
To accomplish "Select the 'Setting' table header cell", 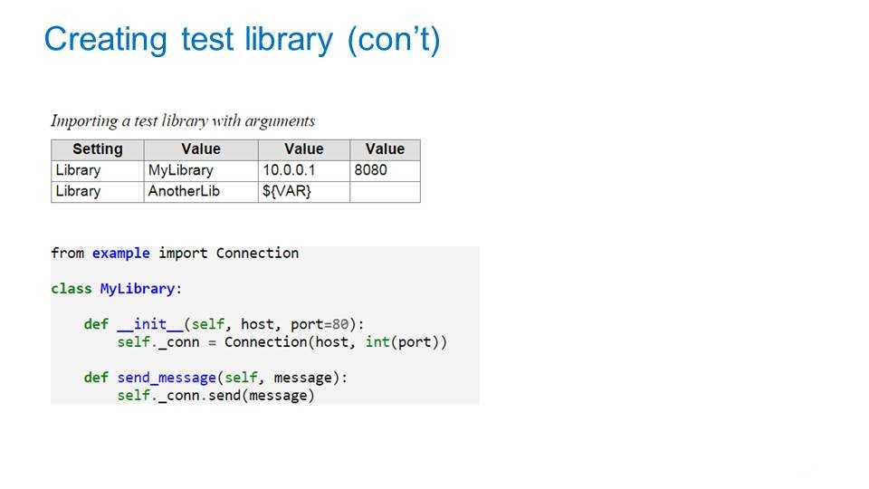I will (x=97, y=149).
